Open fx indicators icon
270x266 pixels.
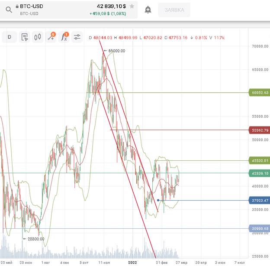(64, 37)
